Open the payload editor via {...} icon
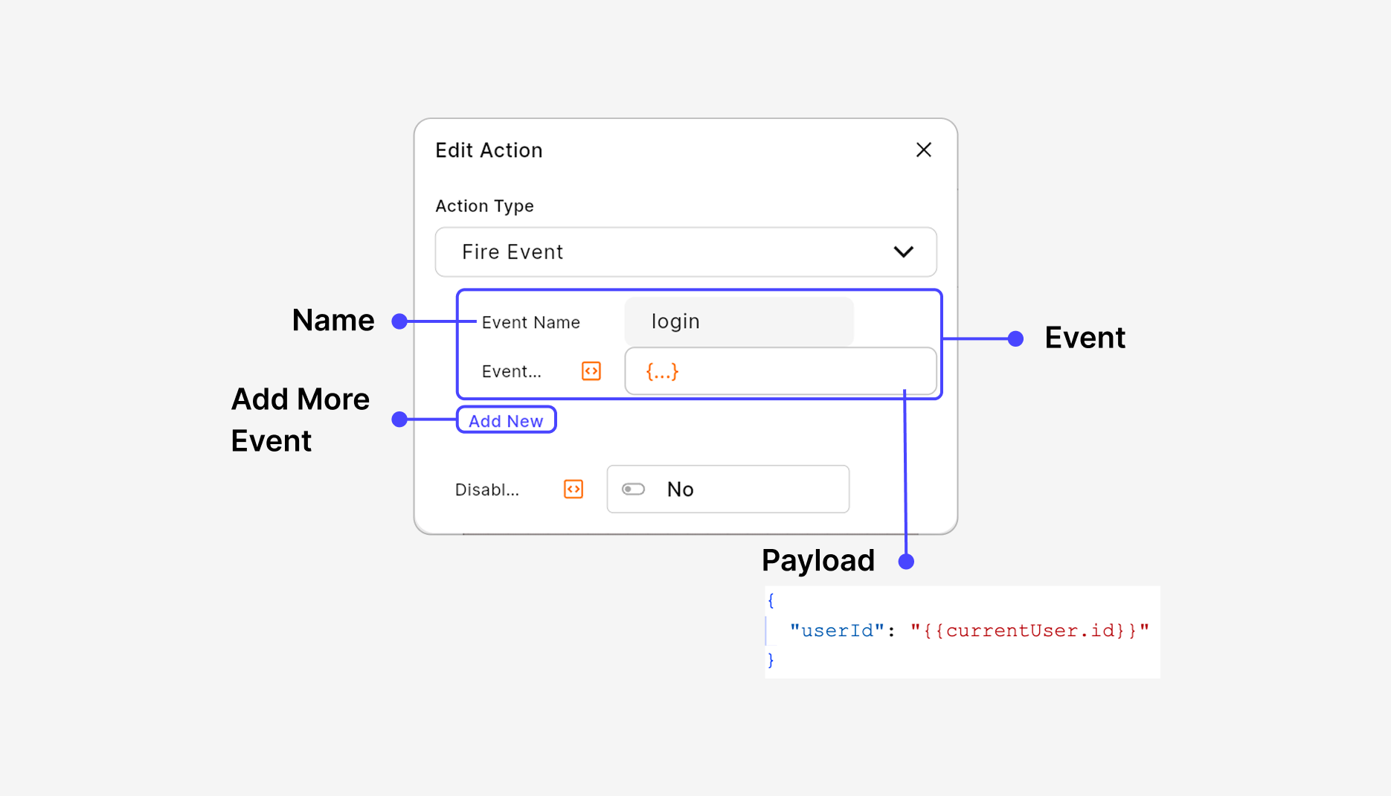Screen dimensions: 1391x796 (x=661, y=370)
